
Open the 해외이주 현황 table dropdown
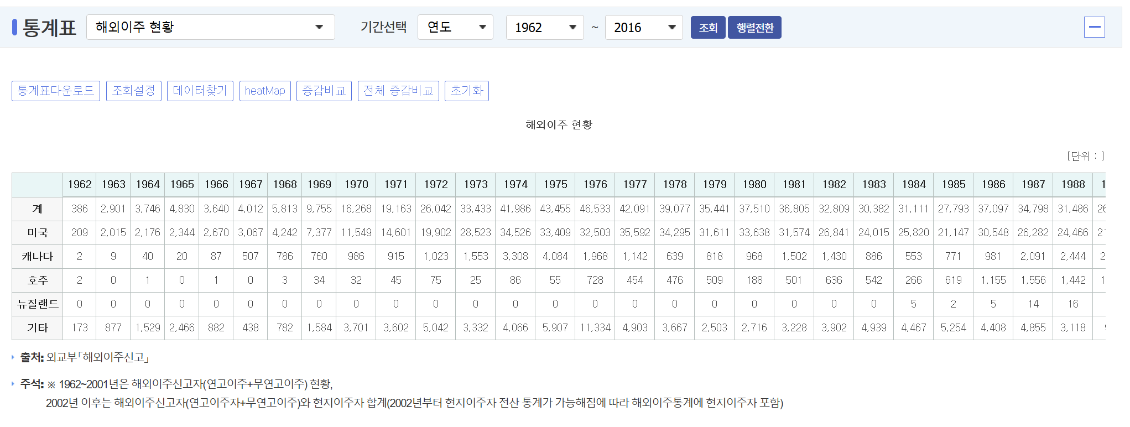[210, 27]
